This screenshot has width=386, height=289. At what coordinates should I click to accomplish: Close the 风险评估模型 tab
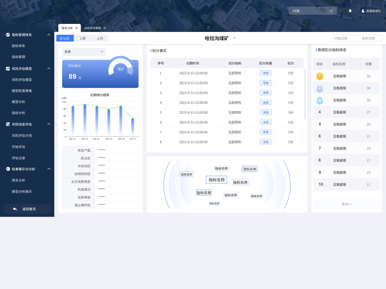pos(104,28)
